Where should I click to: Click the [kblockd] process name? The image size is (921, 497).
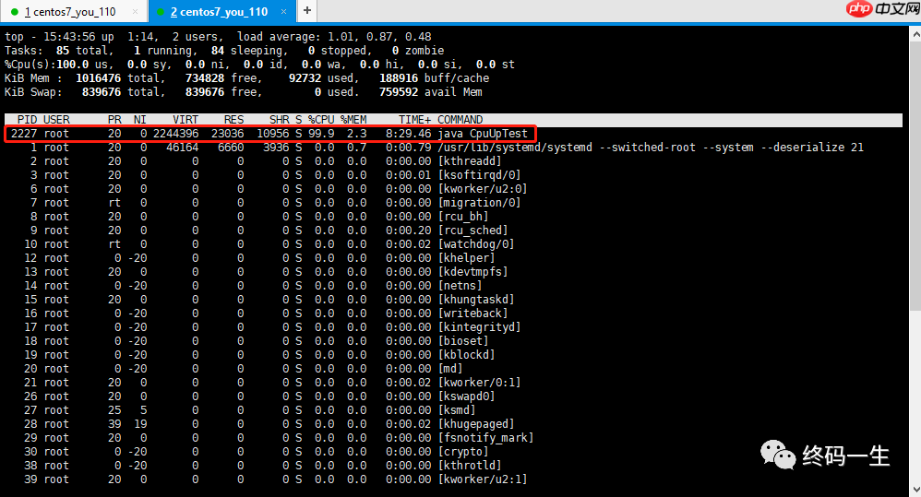466,355
